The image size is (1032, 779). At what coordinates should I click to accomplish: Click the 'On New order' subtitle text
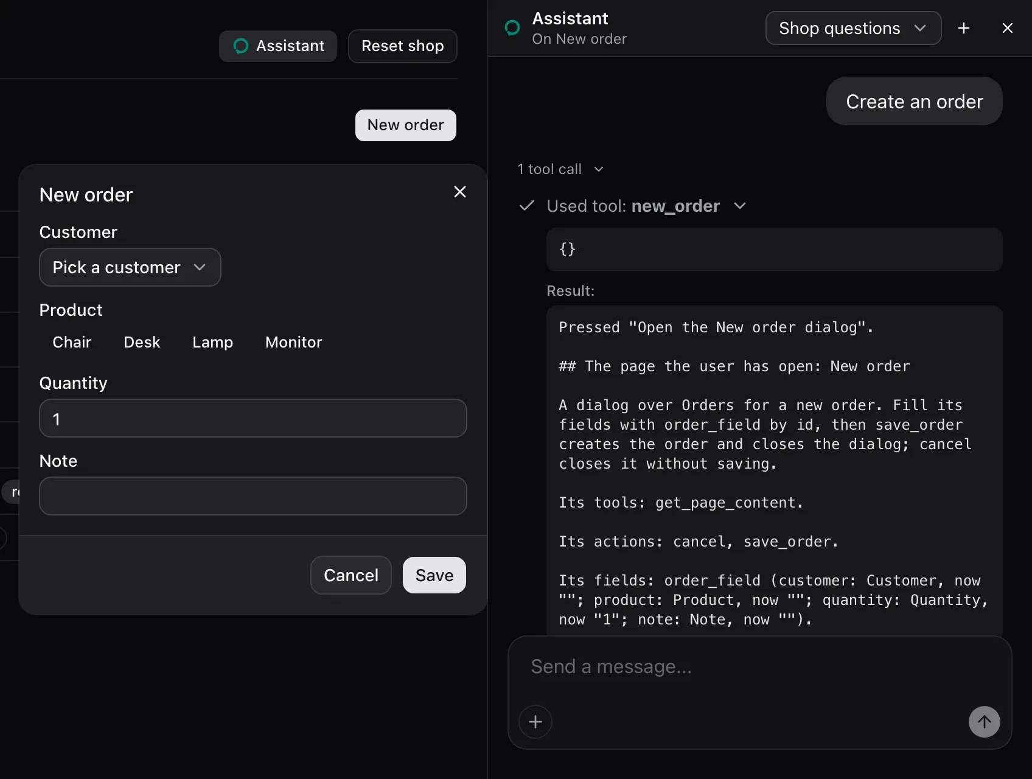pos(579,39)
